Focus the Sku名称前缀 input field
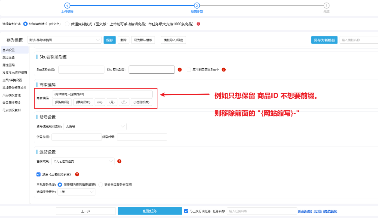Viewport: 378px width, 218px height. [81, 70]
